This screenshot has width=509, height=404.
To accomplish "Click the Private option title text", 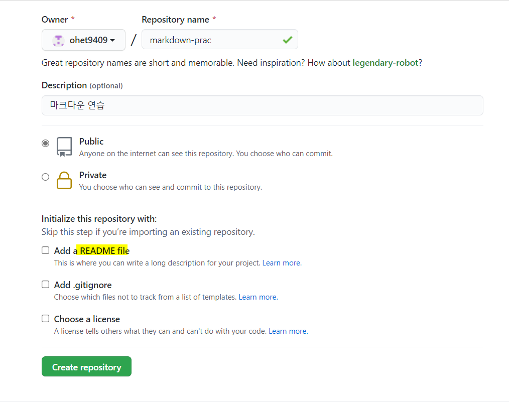I will coord(93,175).
